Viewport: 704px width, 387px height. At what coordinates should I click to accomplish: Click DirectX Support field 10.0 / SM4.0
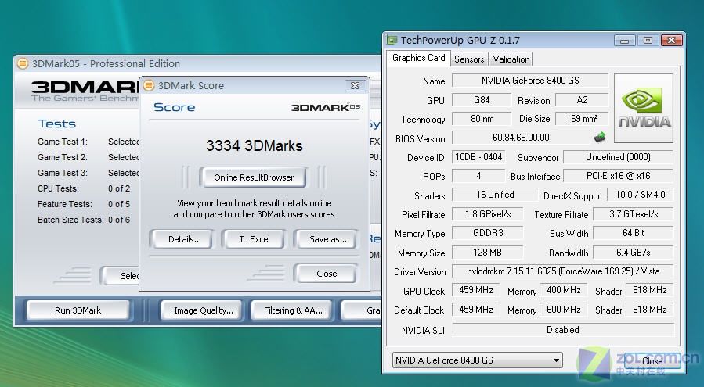[641, 195]
